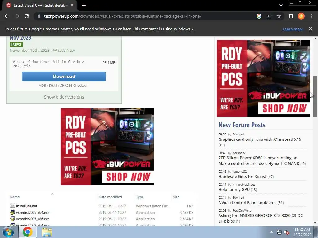Open the Chrome profile avatar
Image resolution: width=318 pixels, height=238 pixels.
click(x=301, y=16)
